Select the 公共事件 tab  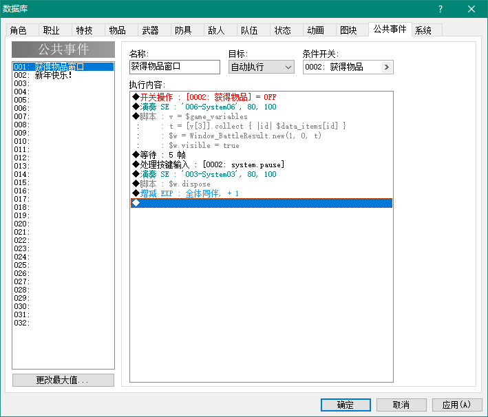(x=390, y=30)
